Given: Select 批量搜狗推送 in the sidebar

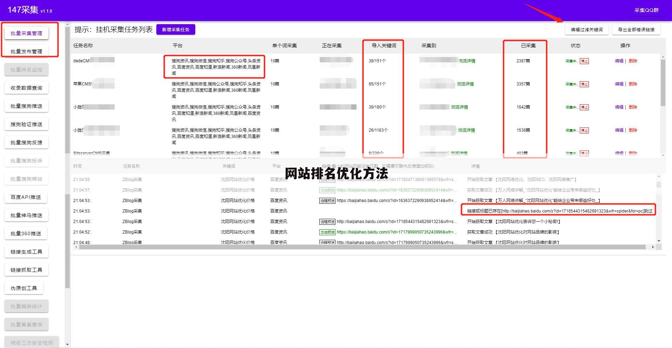Looking at the screenshot, I should pos(26,106).
